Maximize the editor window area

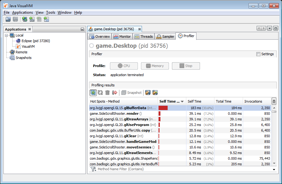275,28
